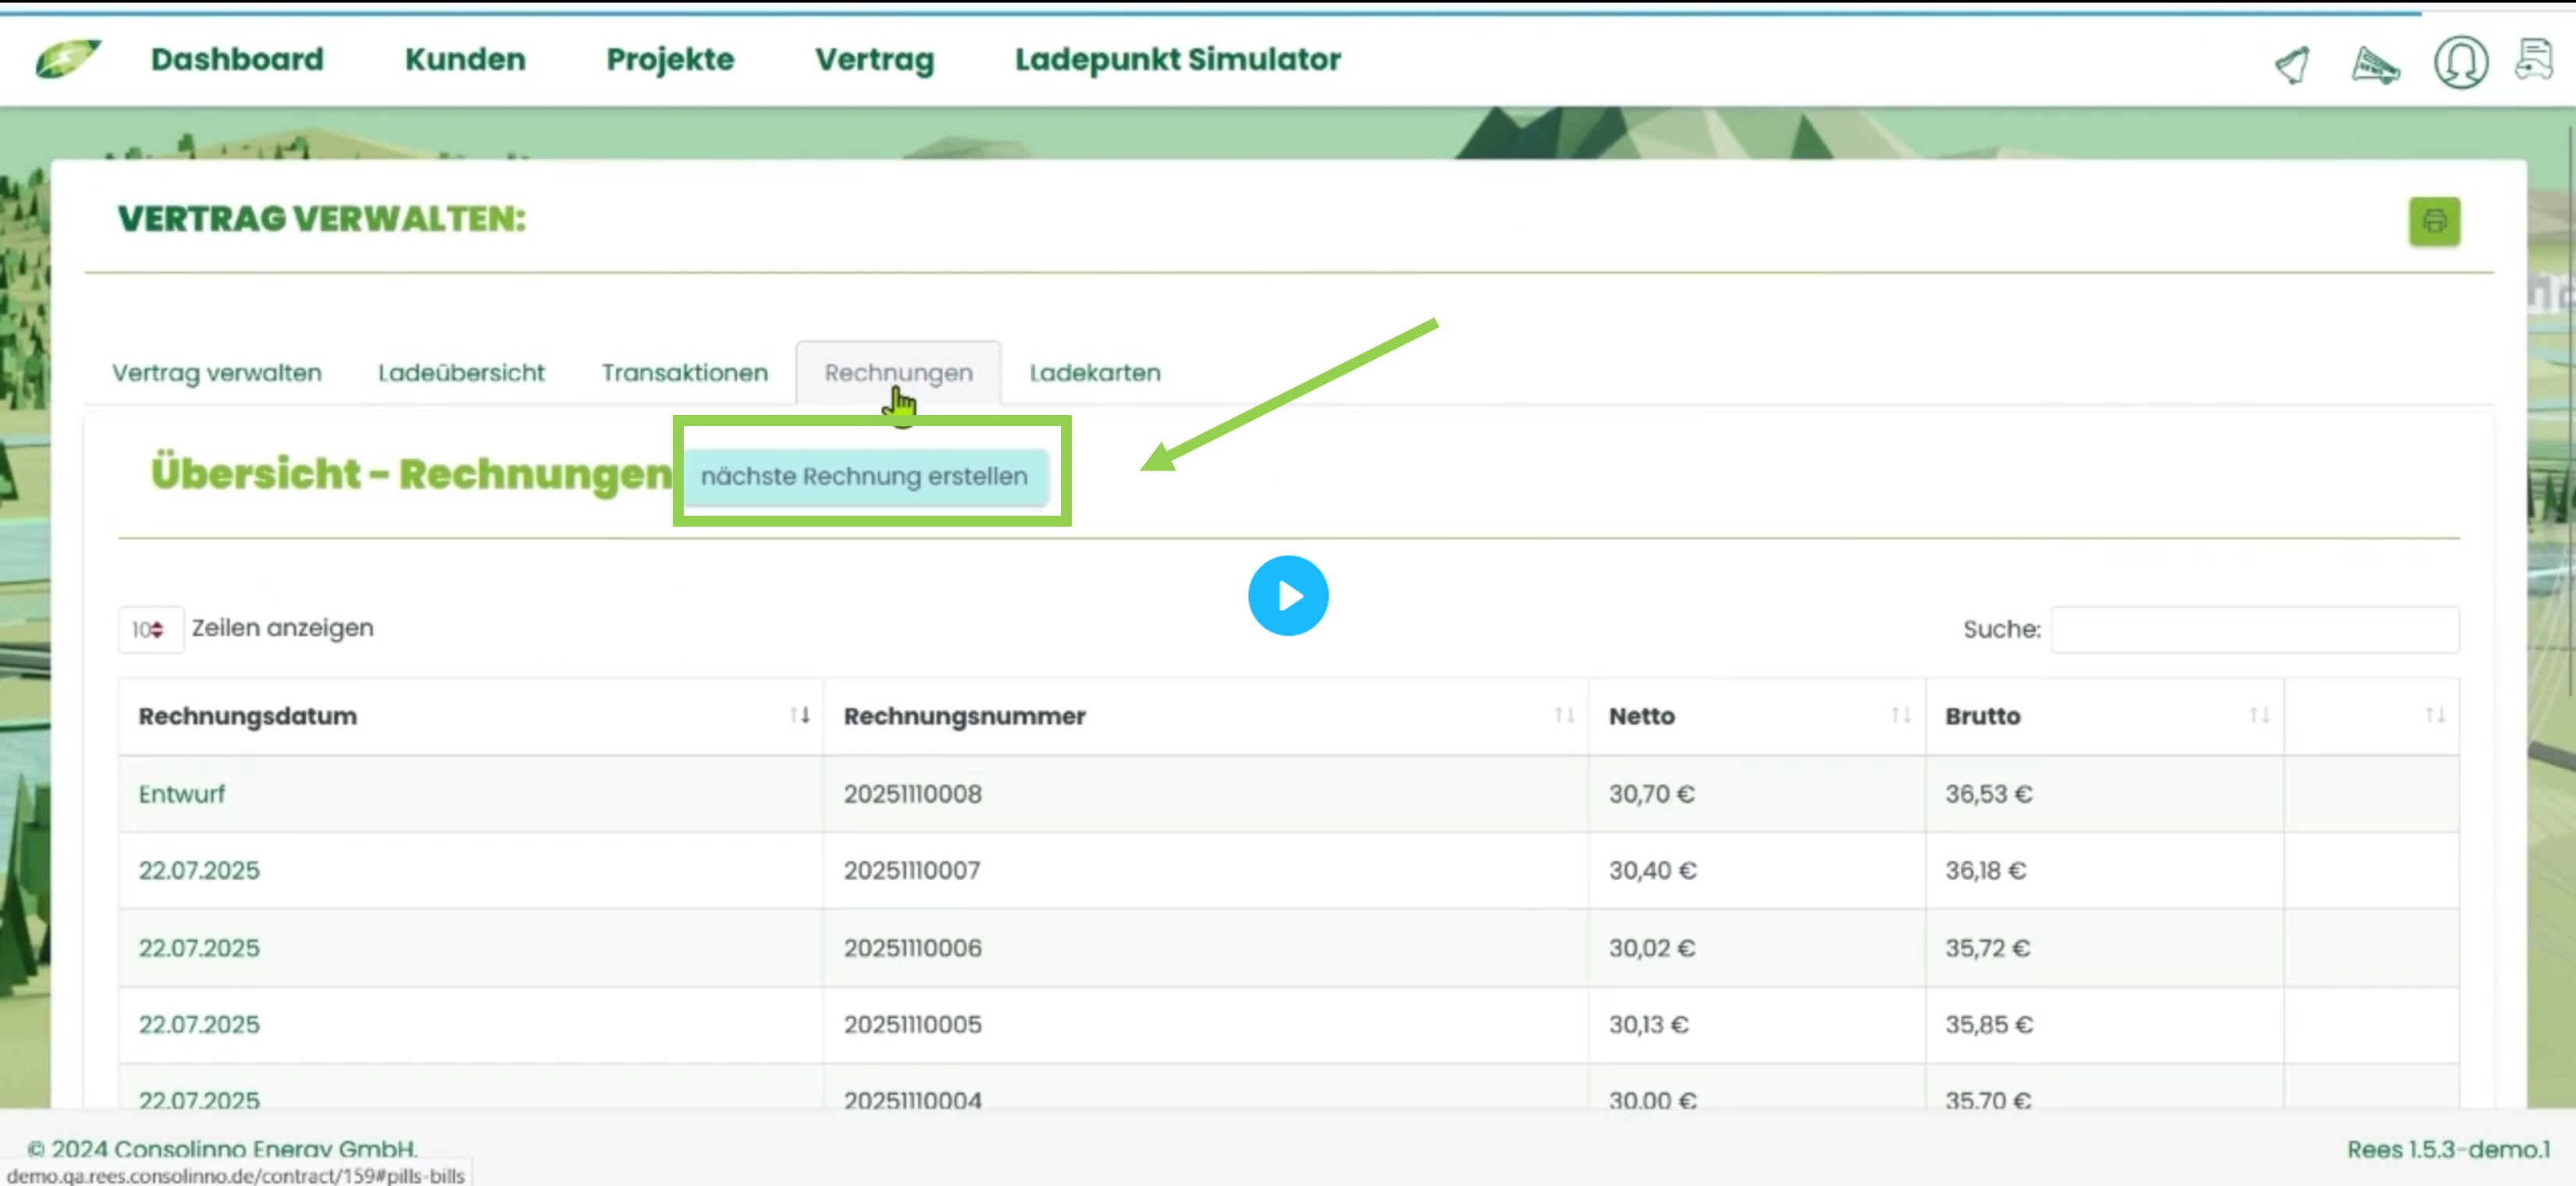Click the Consolinno Energy GmbH copyright text
The width and height of the screenshot is (2576, 1186).
coord(223,1149)
